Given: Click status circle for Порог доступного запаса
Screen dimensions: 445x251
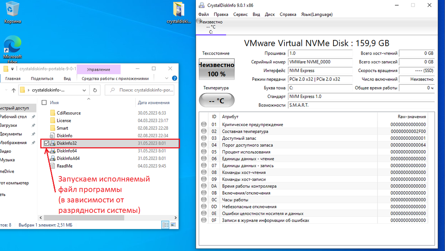Looking at the screenshot, I should point(204,145).
